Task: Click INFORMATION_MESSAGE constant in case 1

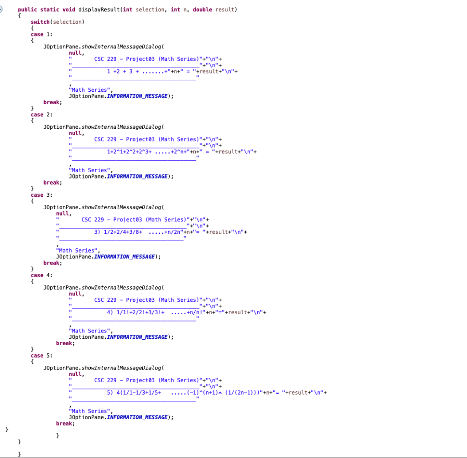Action: click(137, 96)
